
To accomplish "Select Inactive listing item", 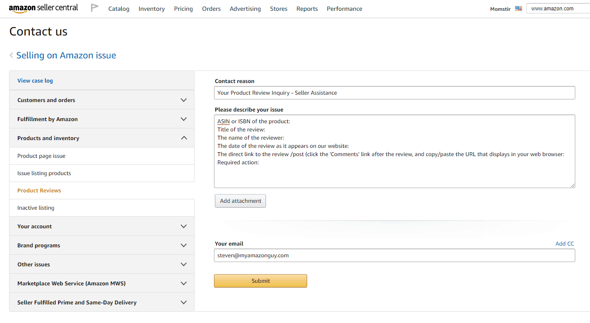I will pyautogui.click(x=102, y=208).
